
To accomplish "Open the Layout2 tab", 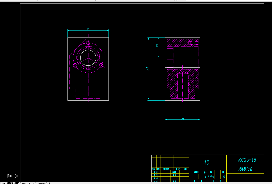I will [x=41, y=183].
